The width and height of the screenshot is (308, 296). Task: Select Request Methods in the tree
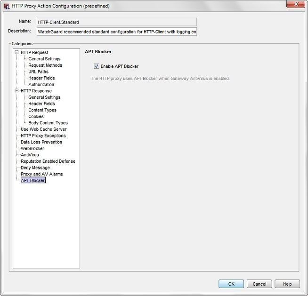pyautogui.click(x=45, y=65)
